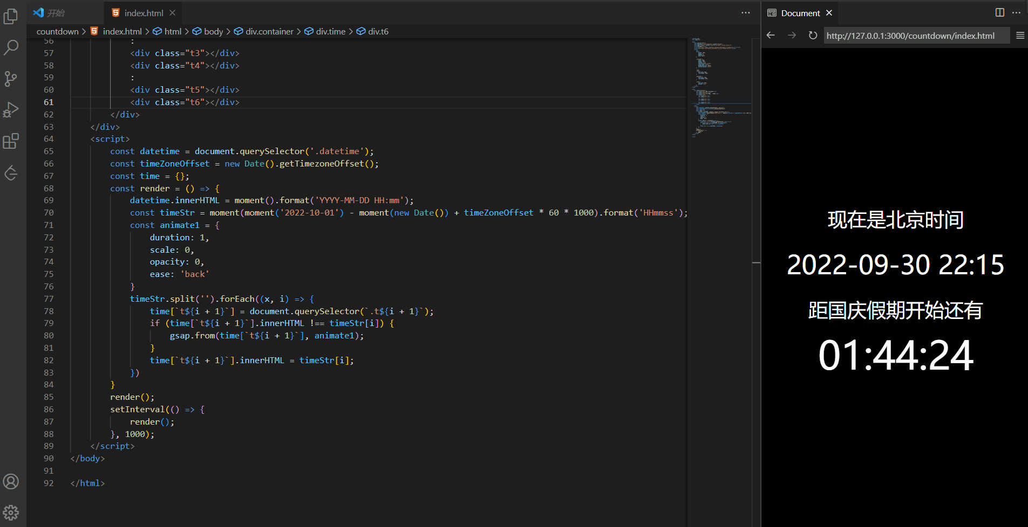This screenshot has height=527, width=1028.
Task: Open More Actions menu for preview pane
Action: (x=1016, y=12)
